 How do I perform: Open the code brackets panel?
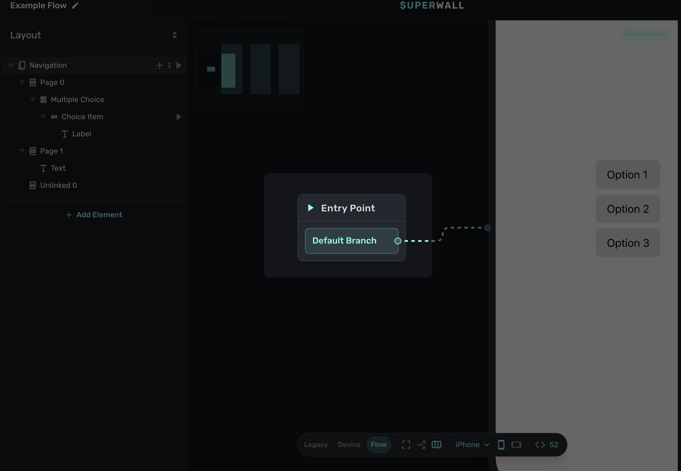(540, 444)
